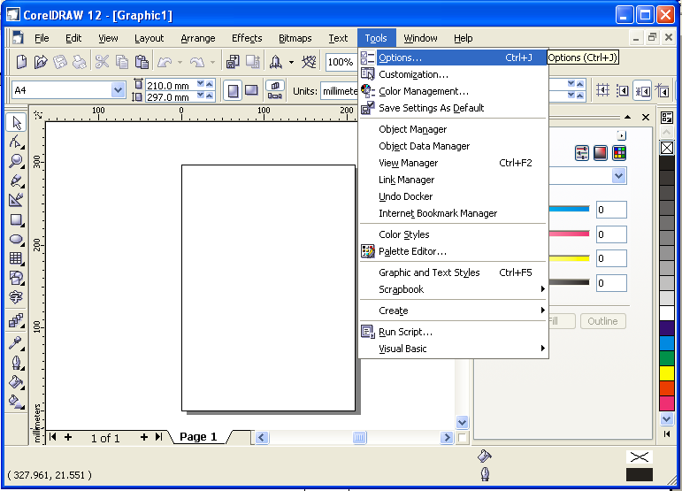
Task: Select the Eyedropper tool
Action: (x=16, y=342)
